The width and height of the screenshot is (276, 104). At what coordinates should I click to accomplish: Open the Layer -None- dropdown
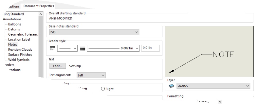[213, 86]
